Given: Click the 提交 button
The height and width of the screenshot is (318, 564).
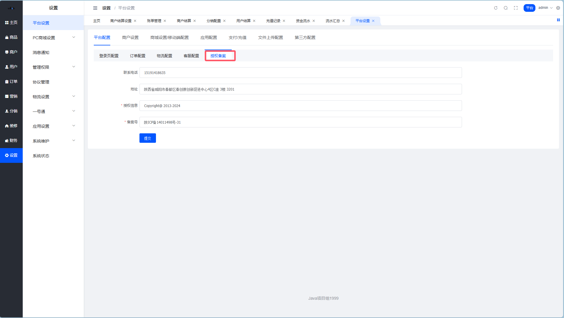Looking at the screenshot, I should (x=147, y=138).
